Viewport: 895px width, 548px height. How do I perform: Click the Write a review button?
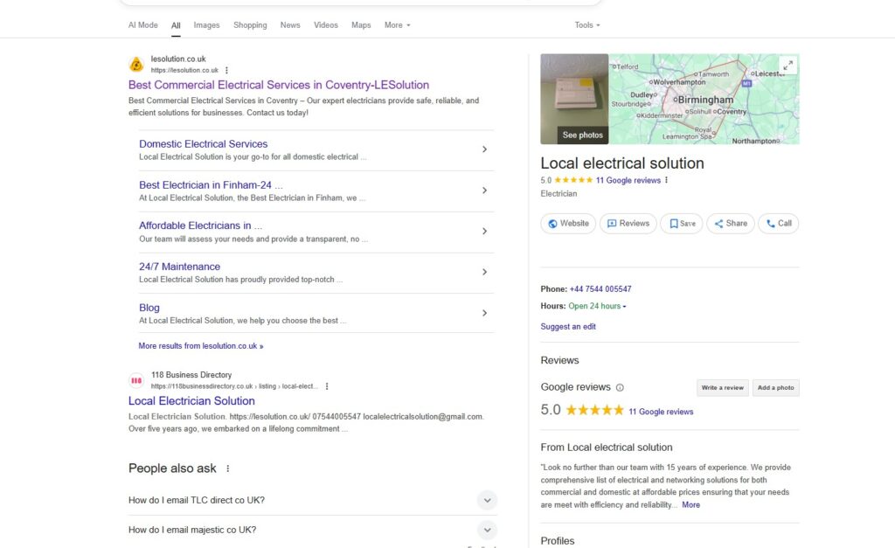[x=723, y=387]
